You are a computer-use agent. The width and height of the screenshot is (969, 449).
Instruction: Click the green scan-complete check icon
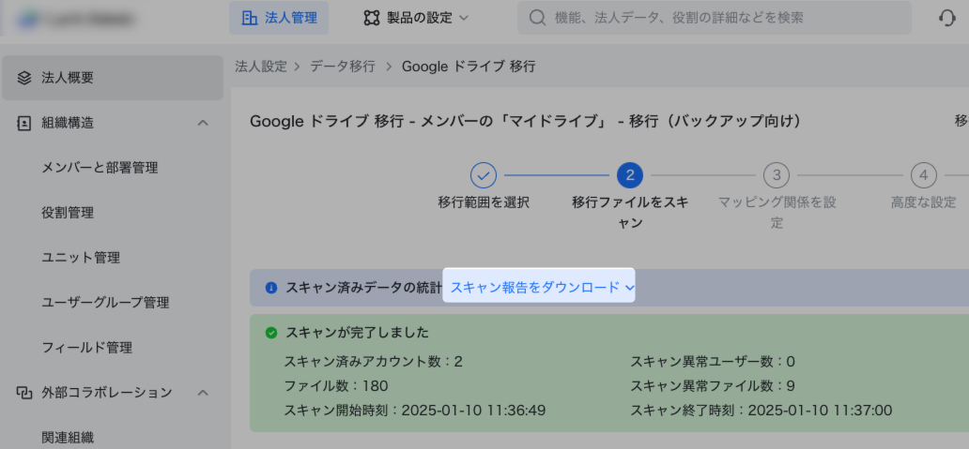tap(271, 333)
